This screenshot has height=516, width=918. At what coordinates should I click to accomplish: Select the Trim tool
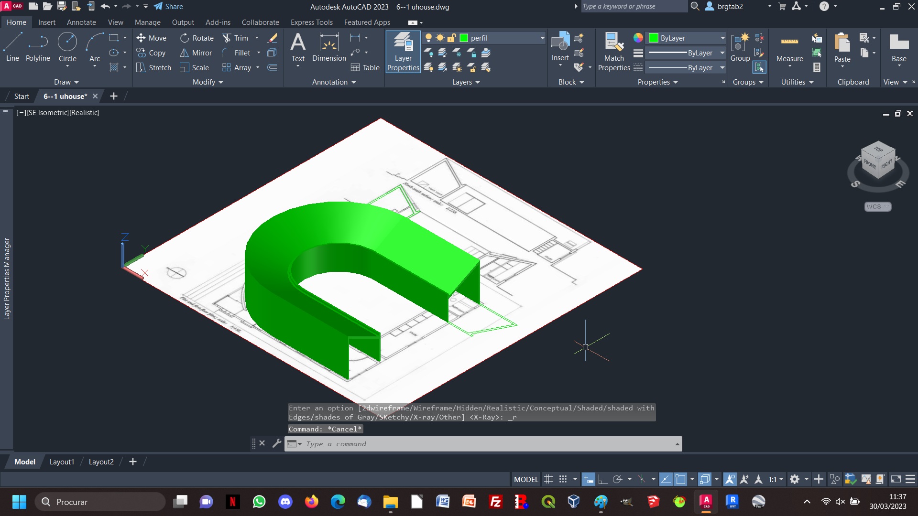241,37
